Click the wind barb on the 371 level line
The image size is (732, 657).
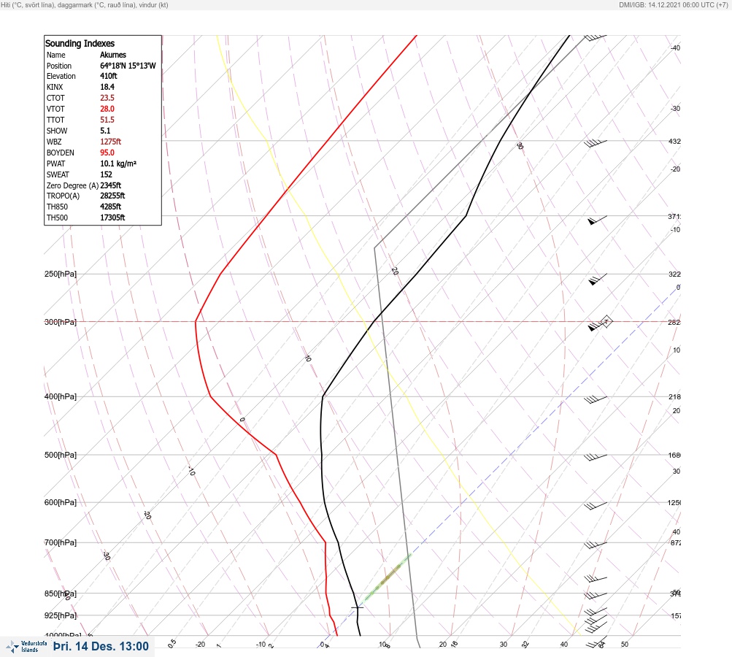598,220
